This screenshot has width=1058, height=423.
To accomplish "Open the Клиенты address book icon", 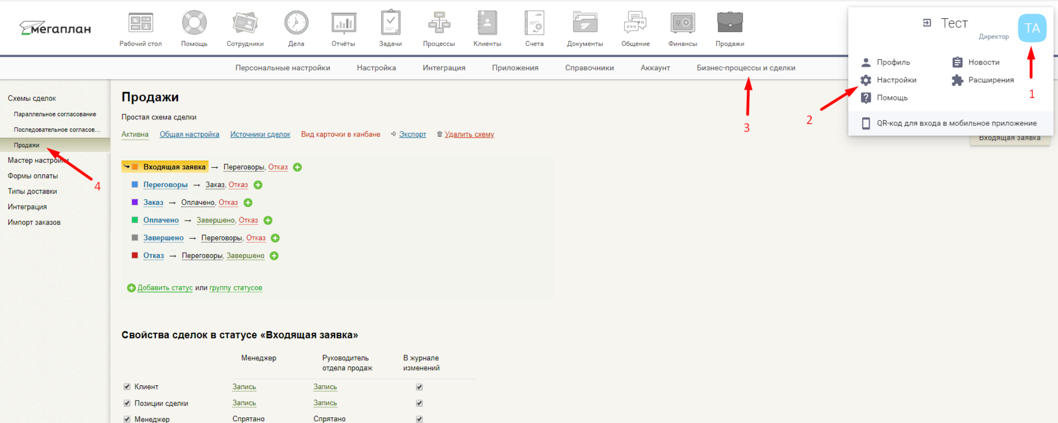I will point(487,23).
